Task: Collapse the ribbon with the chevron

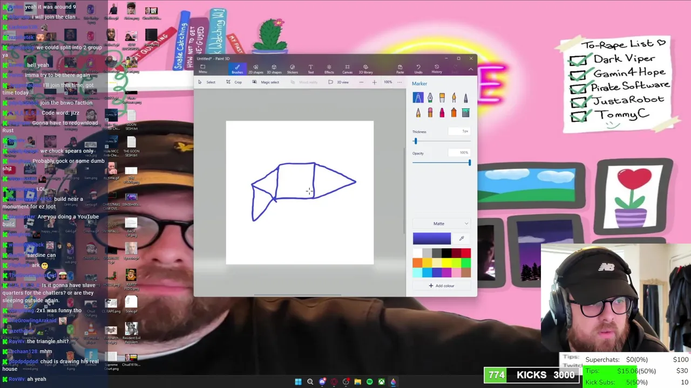Action: tap(470, 69)
